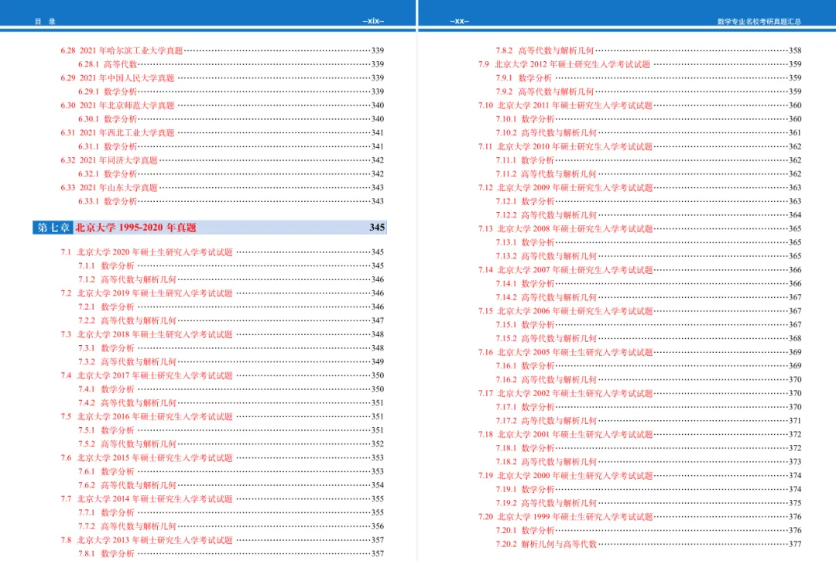Go to 7.6.2 高等代数与解析几何

point(231,485)
